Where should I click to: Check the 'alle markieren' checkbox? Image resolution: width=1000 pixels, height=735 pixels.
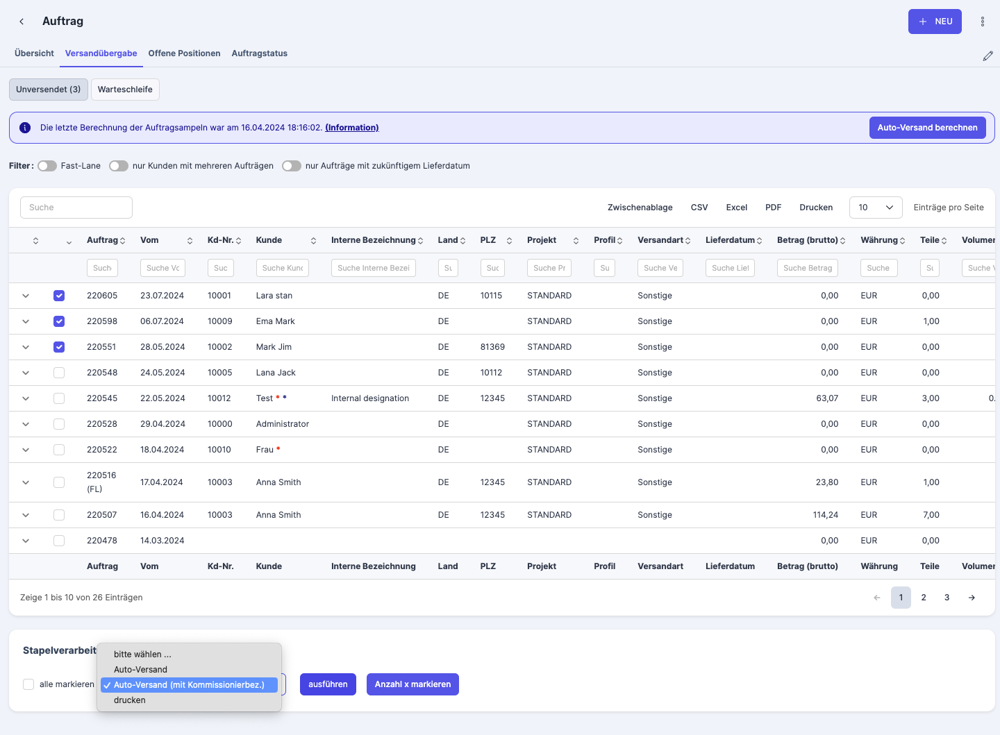(x=28, y=684)
